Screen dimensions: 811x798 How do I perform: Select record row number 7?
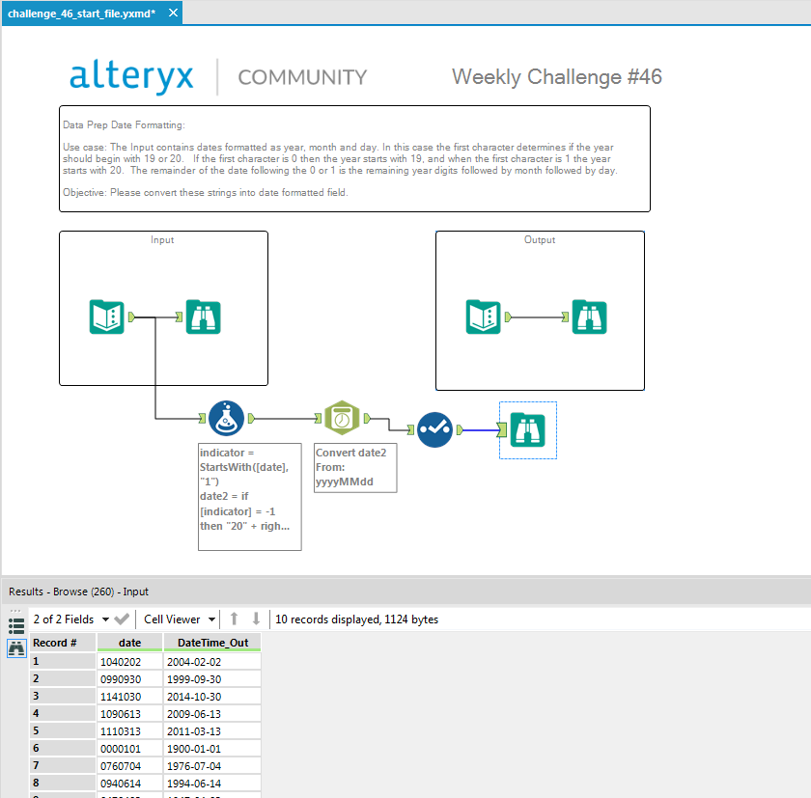[63, 765]
